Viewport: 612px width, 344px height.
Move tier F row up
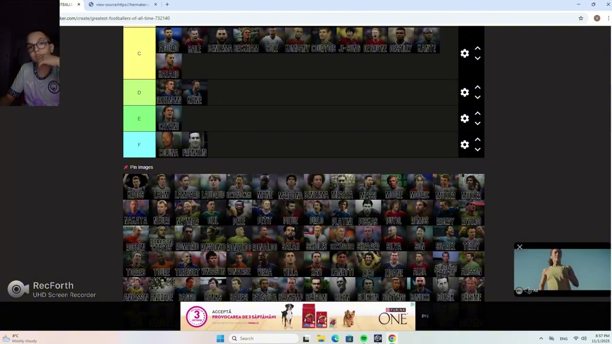[x=477, y=140]
